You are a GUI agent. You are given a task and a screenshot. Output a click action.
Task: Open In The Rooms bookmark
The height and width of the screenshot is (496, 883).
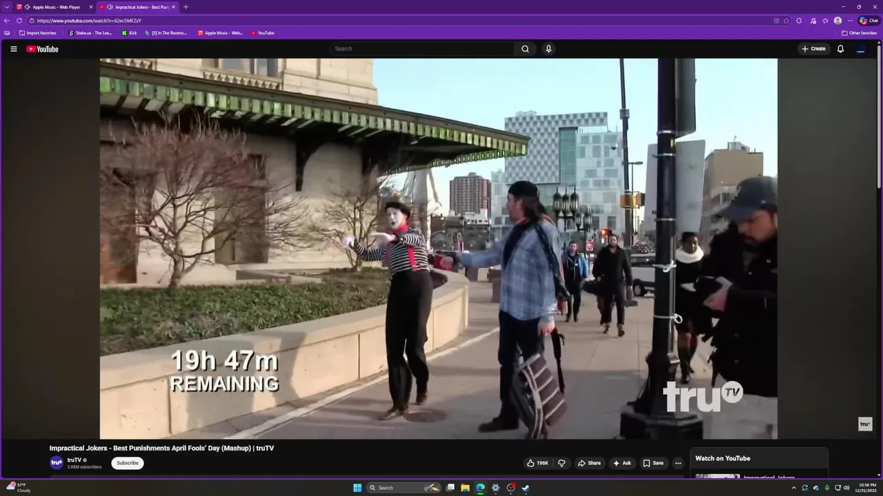[x=166, y=33]
